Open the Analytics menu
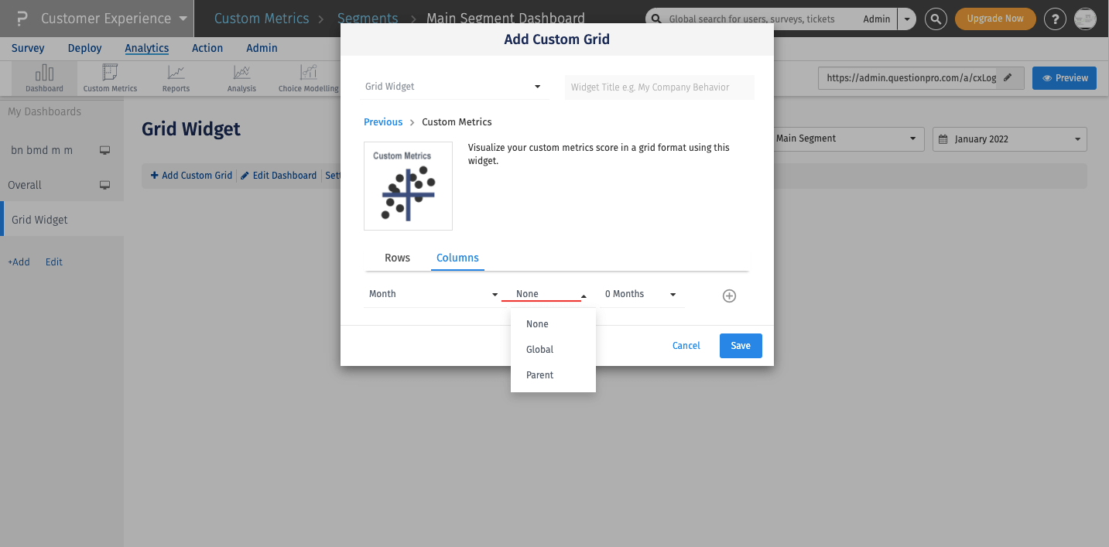 tap(146, 48)
